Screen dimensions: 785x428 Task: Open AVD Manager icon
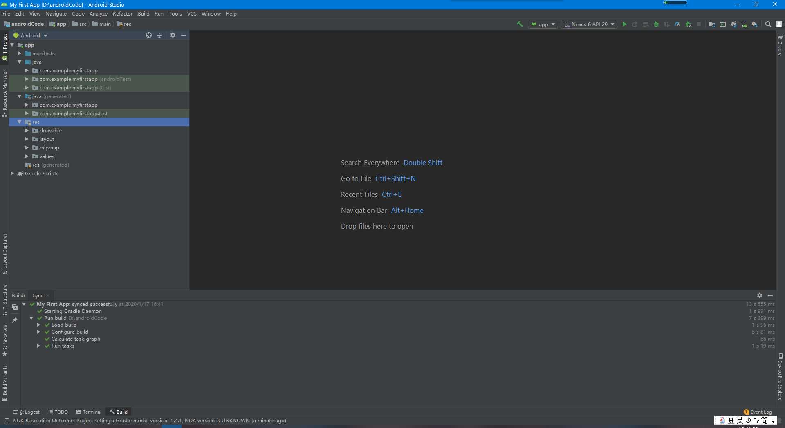pos(744,24)
